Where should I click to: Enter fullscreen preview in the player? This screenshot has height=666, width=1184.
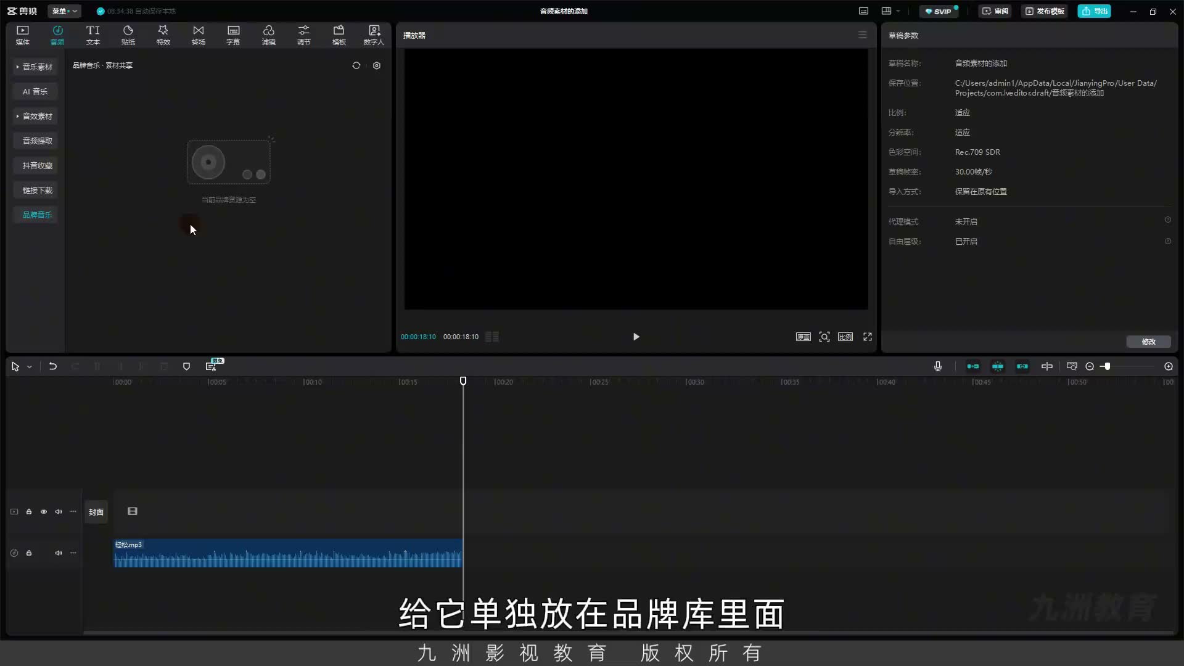[868, 337]
